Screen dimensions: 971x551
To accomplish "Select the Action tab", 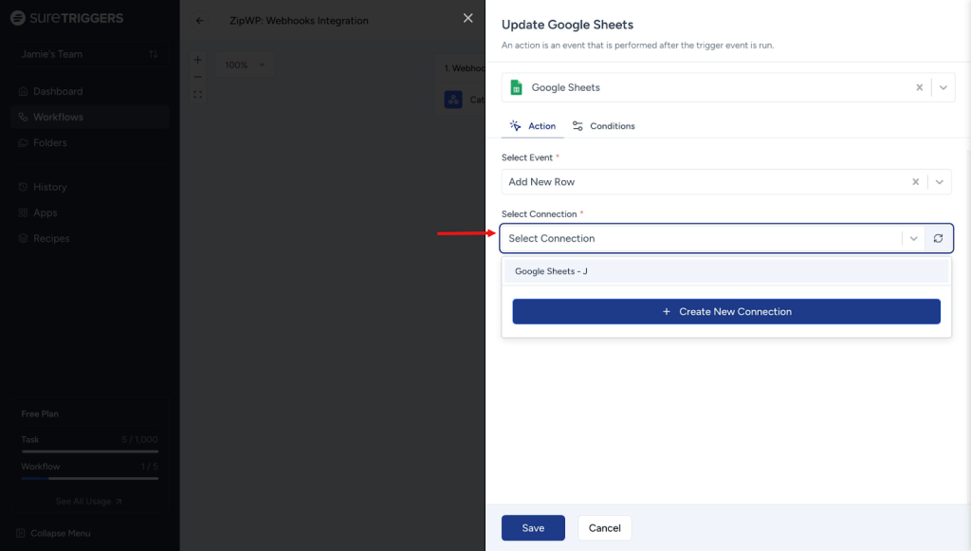I will click(533, 126).
